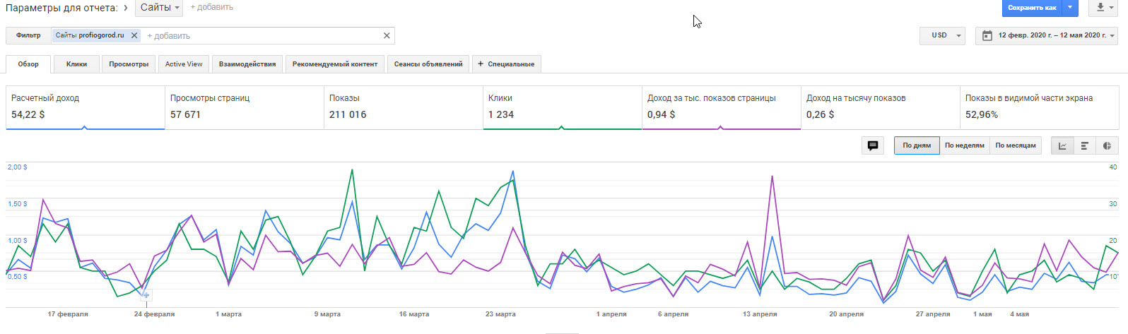Viewport: 1128px width, 334px height.
Task: Click the filter input field to add filter
Action: (262, 36)
